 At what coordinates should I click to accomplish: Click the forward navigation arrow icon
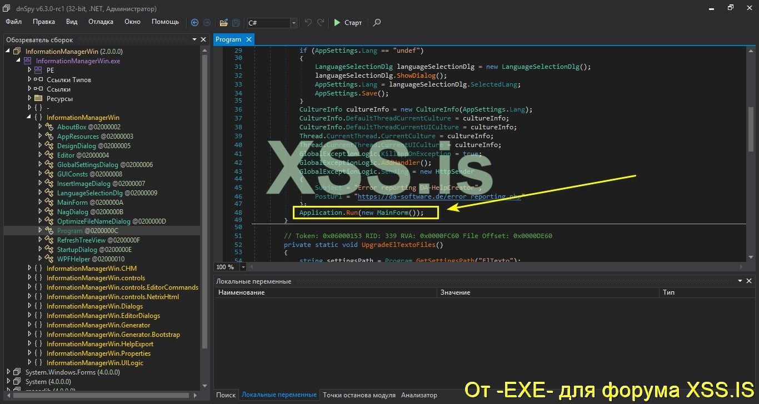tap(206, 23)
